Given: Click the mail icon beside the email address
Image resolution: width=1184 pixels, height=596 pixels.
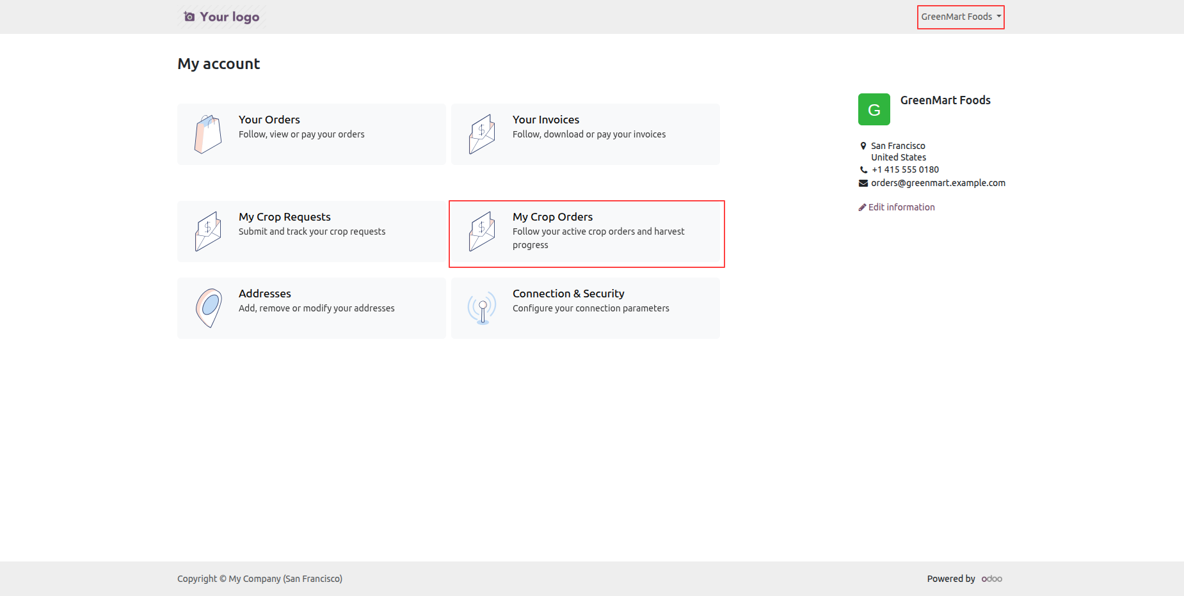Looking at the screenshot, I should pos(863,183).
